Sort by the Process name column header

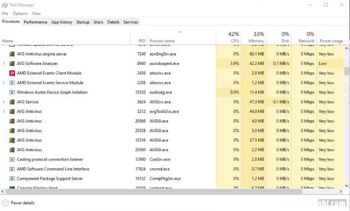[x=182, y=37]
